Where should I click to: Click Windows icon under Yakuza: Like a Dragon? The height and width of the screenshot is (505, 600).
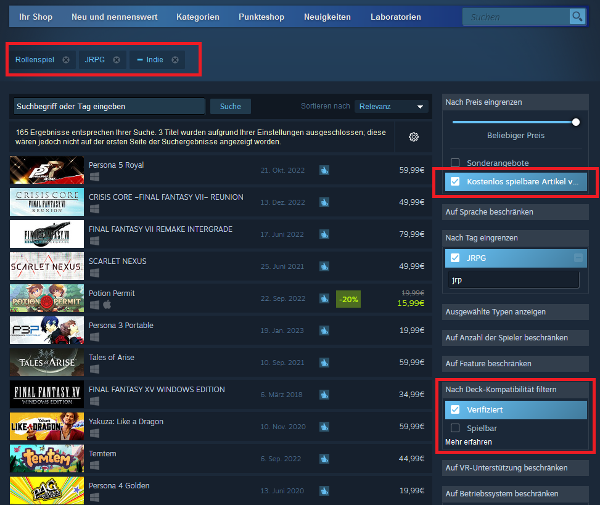click(x=94, y=433)
